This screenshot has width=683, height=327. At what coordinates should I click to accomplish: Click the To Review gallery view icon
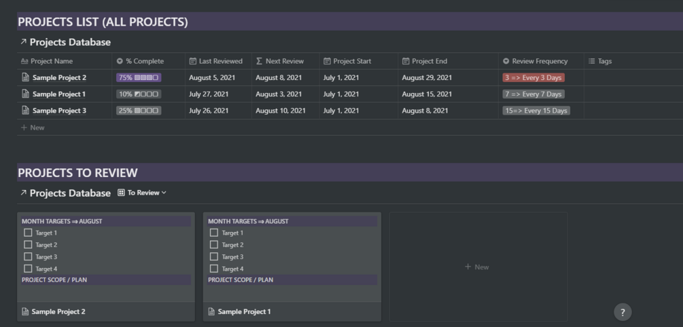point(121,193)
